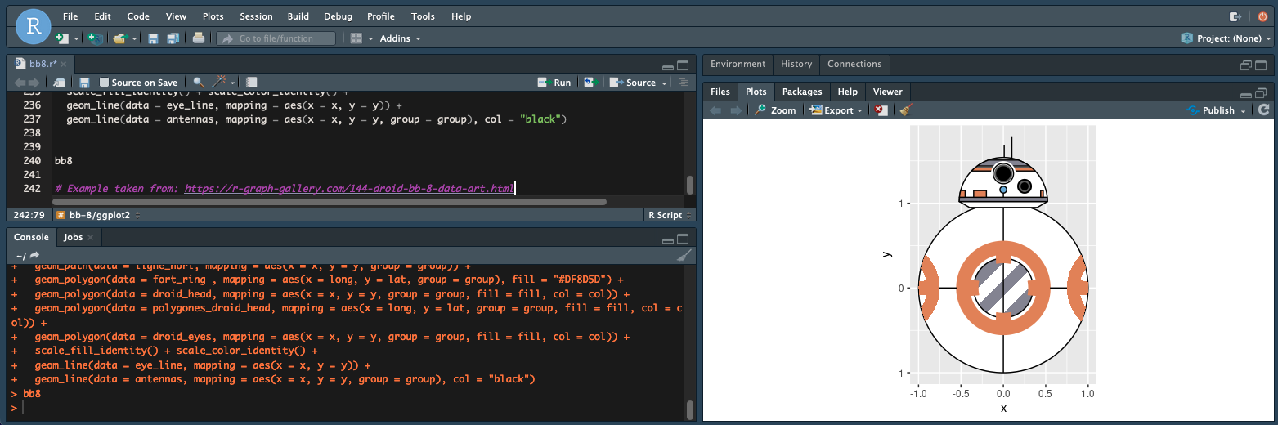Image resolution: width=1278 pixels, height=425 pixels.
Task: Switch to the Connections tab
Action: point(854,64)
